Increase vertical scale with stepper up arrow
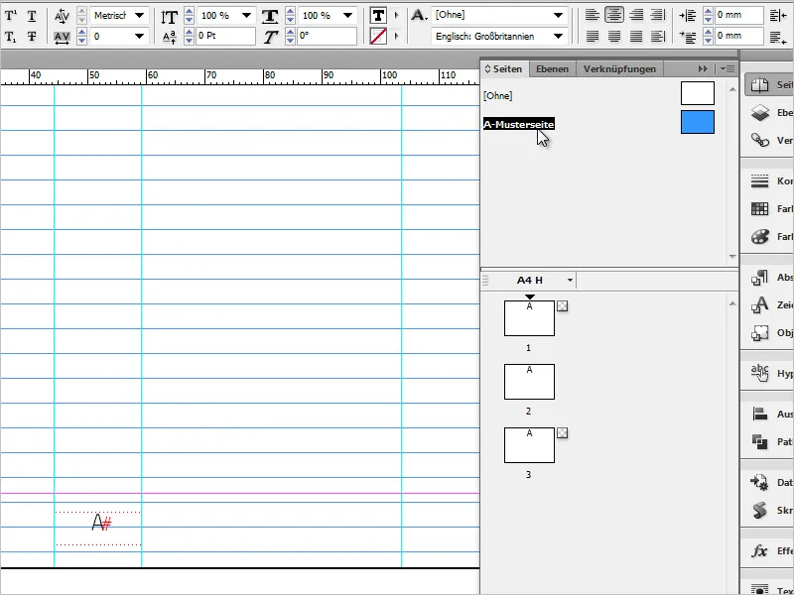794x595 pixels. click(x=189, y=12)
